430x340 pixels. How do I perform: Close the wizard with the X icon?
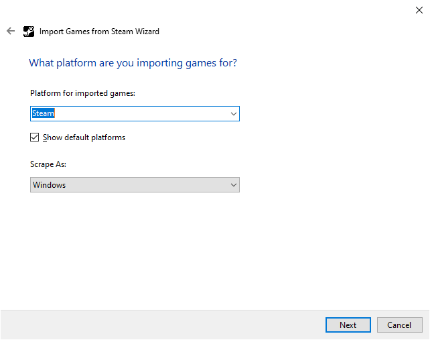[x=419, y=10]
